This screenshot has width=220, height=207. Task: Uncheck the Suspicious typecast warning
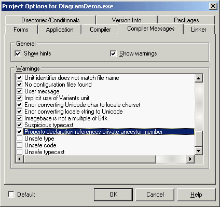click(x=20, y=125)
